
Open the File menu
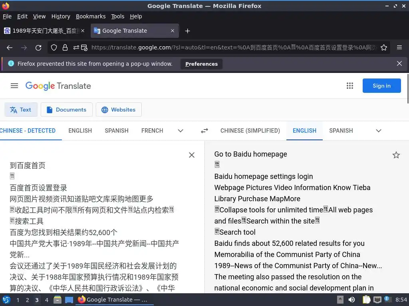[x=7, y=16]
